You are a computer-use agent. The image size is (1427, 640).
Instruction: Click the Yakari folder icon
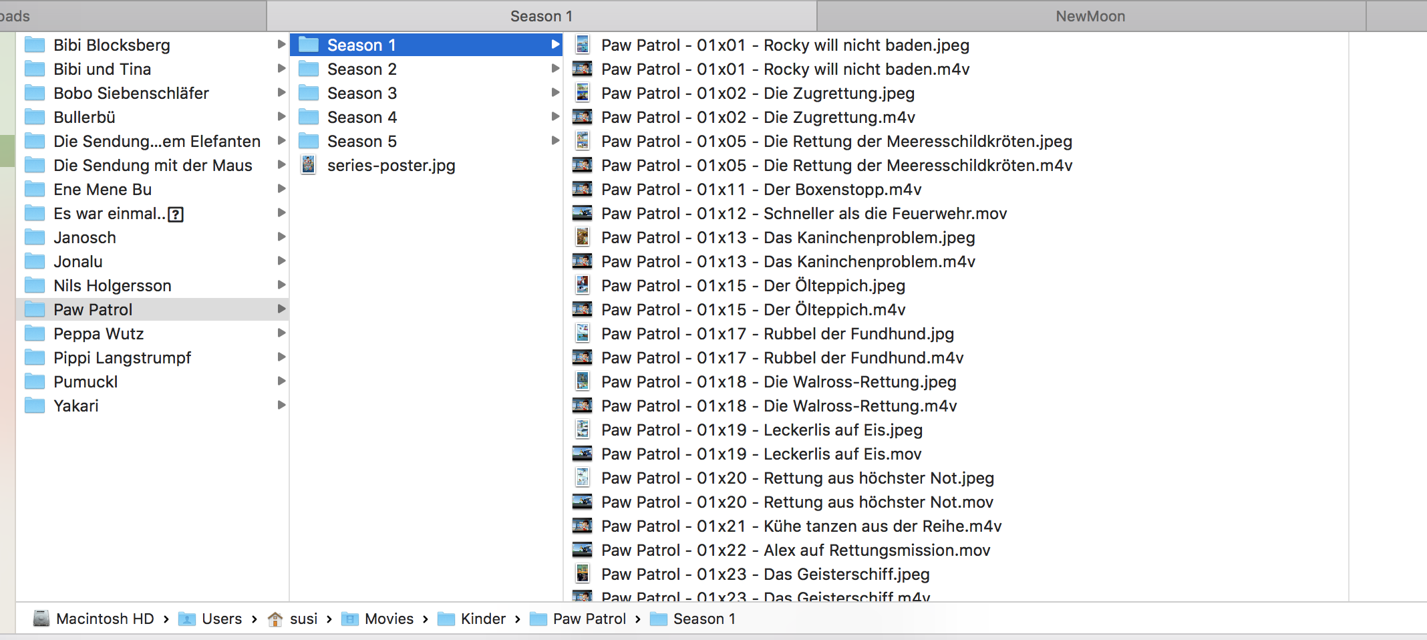(x=35, y=406)
